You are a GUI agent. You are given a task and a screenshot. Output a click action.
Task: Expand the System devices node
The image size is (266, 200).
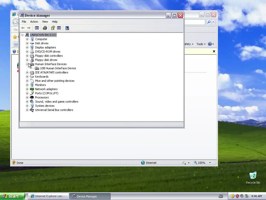(27, 106)
